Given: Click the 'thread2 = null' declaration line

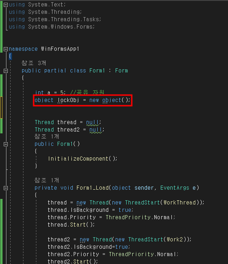Looking at the screenshot, I should tap(70, 130).
